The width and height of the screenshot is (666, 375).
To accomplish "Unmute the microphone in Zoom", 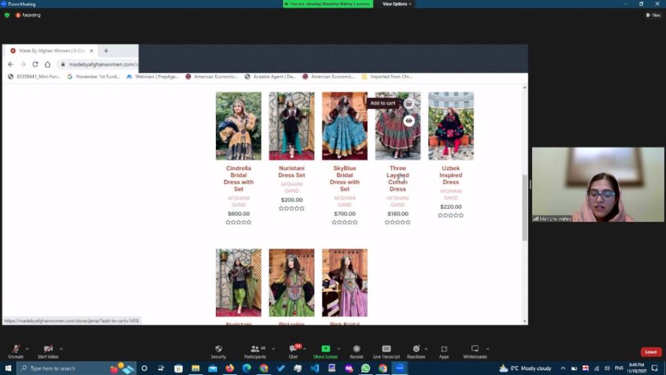I will click(16, 352).
